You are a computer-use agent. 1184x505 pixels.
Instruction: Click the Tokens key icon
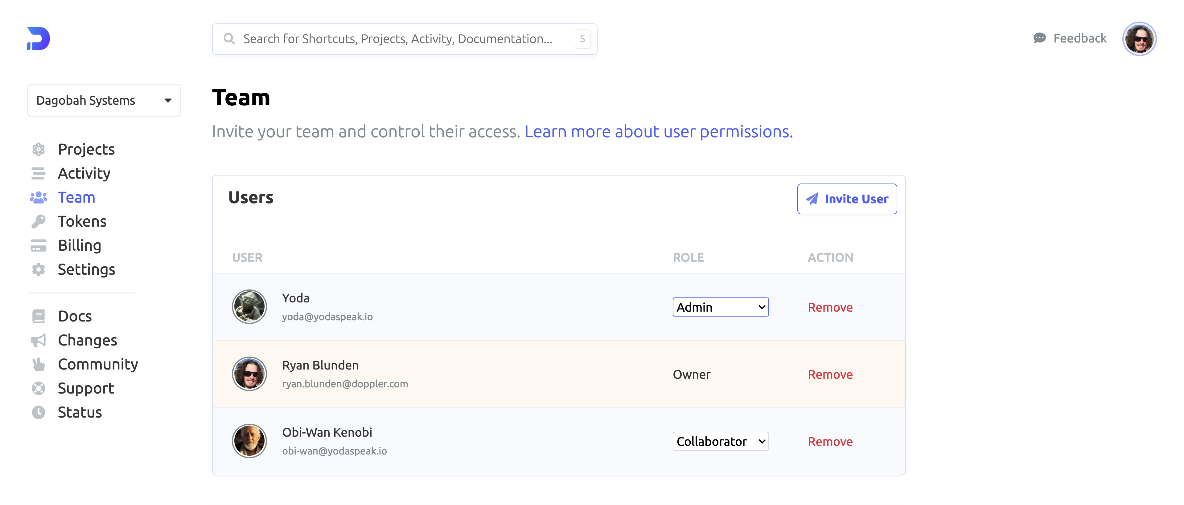(x=39, y=221)
